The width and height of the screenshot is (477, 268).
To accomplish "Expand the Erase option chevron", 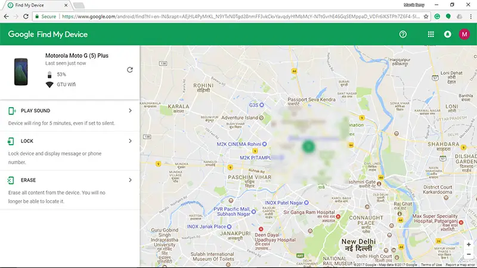I will click(x=130, y=180).
